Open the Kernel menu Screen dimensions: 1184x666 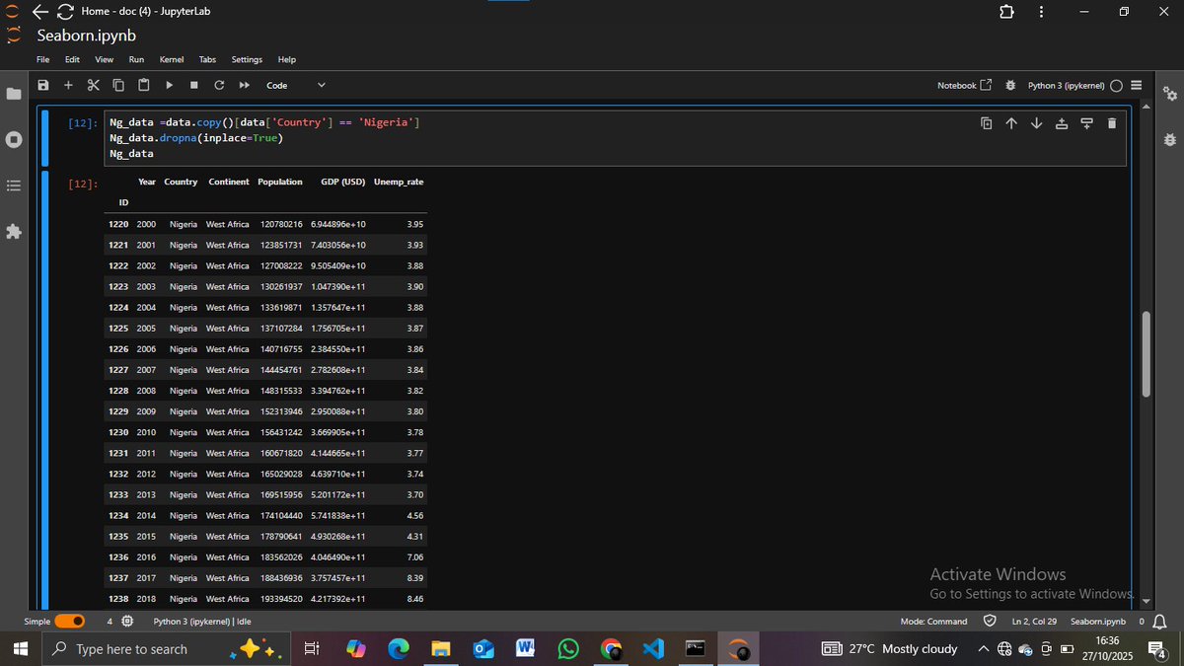click(172, 60)
